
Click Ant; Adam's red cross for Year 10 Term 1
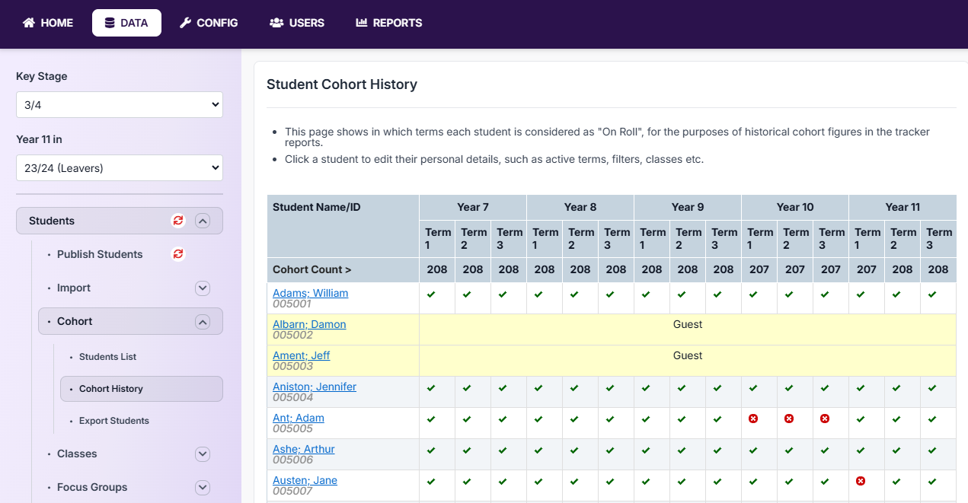click(753, 419)
